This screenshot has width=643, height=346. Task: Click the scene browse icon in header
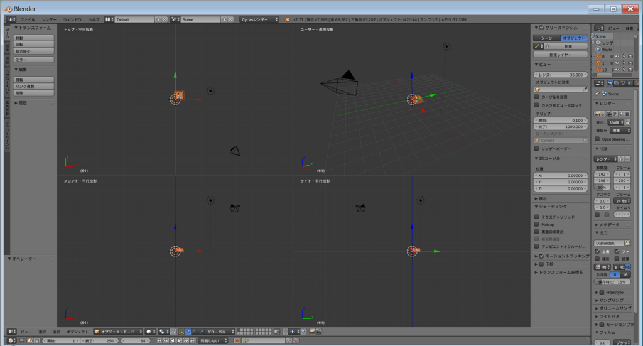click(x=175, y=19)
